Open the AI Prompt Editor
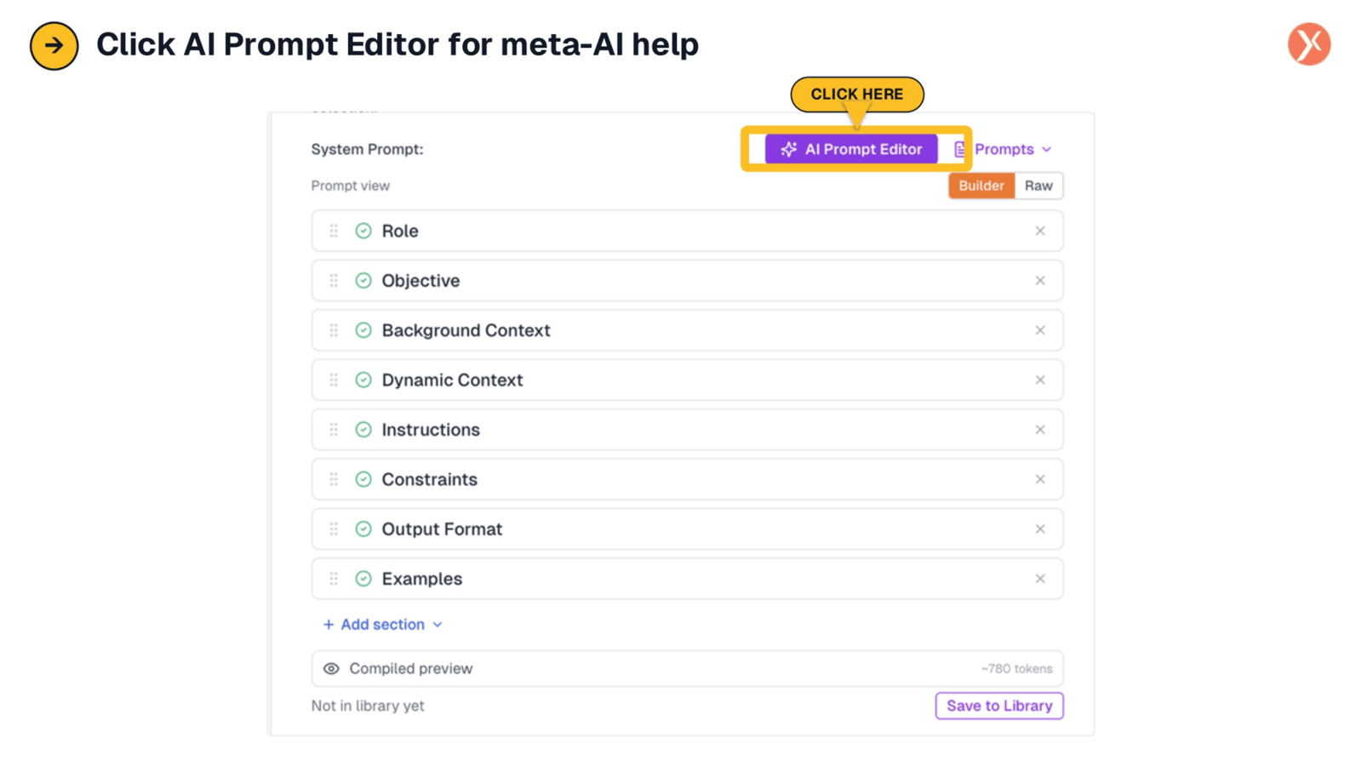 point(851,149)
